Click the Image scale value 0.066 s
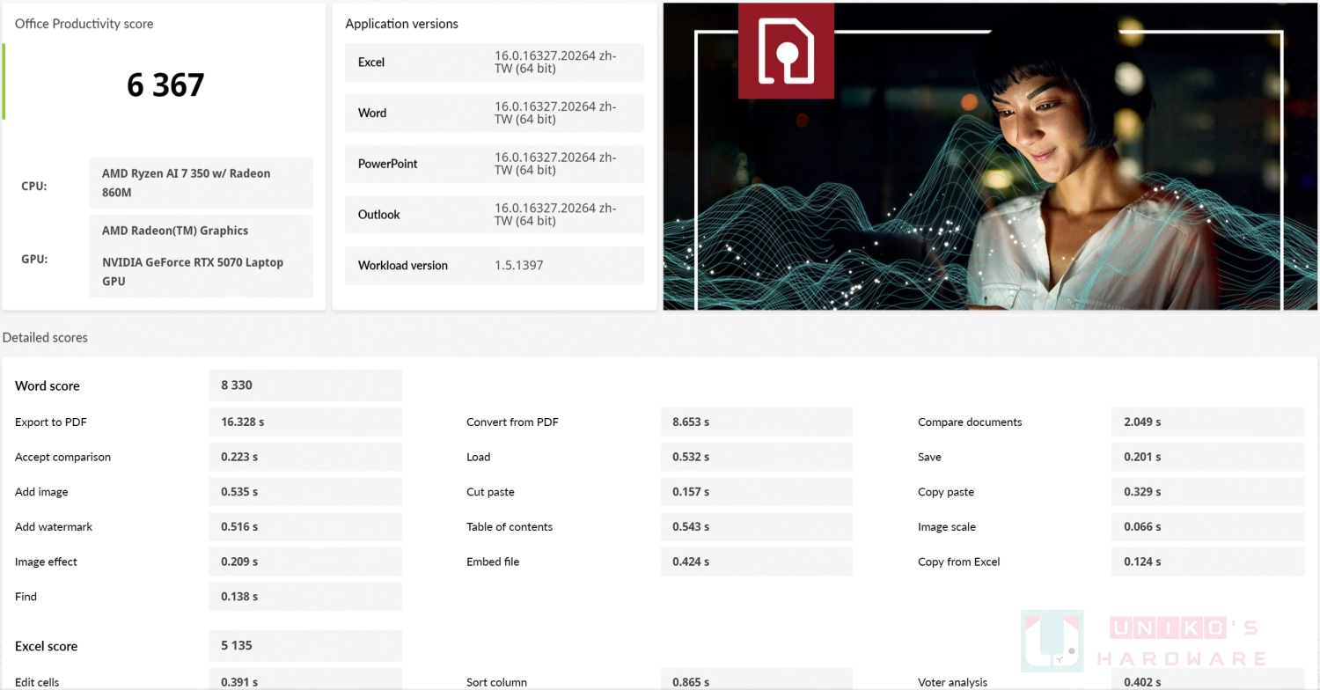 pyautogui.click(x=1208, y=527)
